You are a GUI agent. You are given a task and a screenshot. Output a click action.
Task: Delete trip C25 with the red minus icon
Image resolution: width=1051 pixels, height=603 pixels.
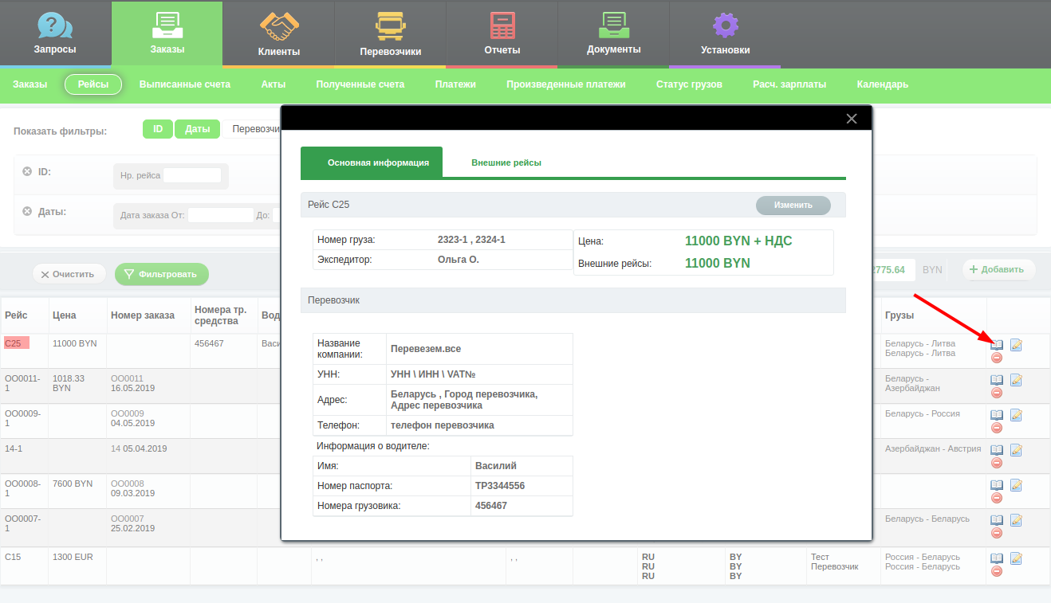(x=997, y=358)
